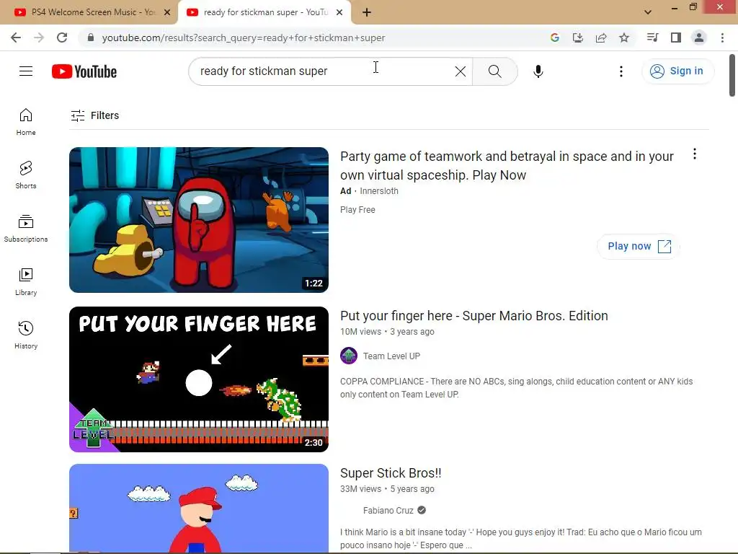Open 'Put your finger here - Super Mario Bros. Edition' title
The image size is (738, 554).
click(474, 316)
